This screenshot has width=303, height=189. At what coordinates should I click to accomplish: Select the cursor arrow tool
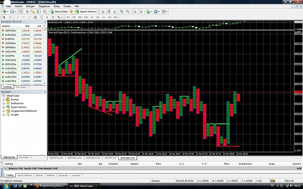pyautogui.click(x=4, y=17)
